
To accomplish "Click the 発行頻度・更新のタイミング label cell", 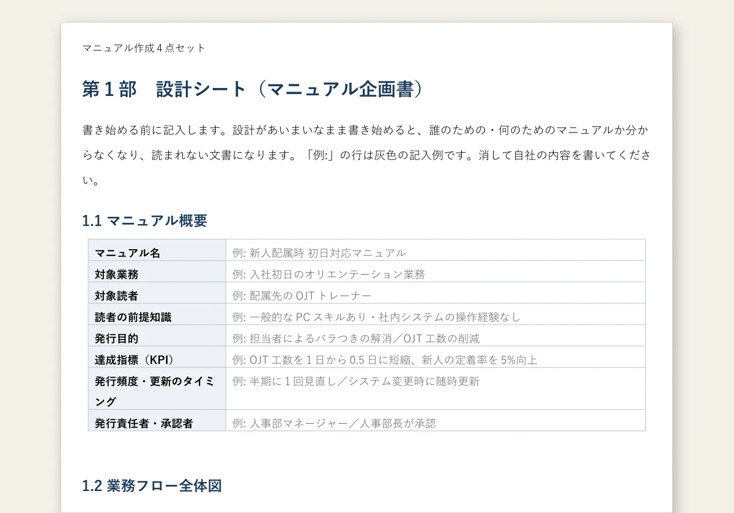I will tap(157, 389).
